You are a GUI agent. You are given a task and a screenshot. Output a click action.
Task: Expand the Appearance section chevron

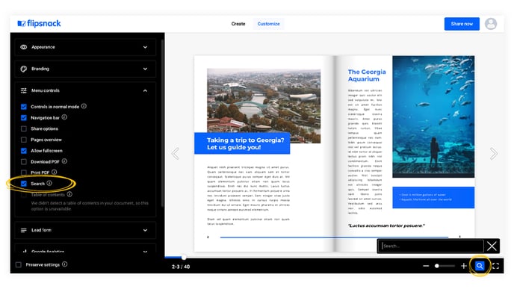[x=145, y=47]
